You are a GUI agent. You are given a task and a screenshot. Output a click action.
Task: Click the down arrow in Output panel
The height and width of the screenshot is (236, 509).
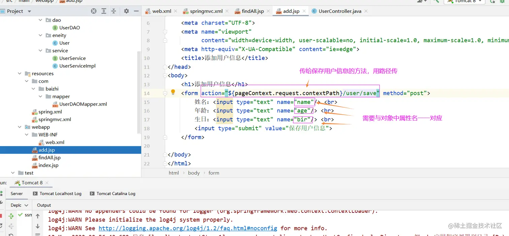pos(38,226)
